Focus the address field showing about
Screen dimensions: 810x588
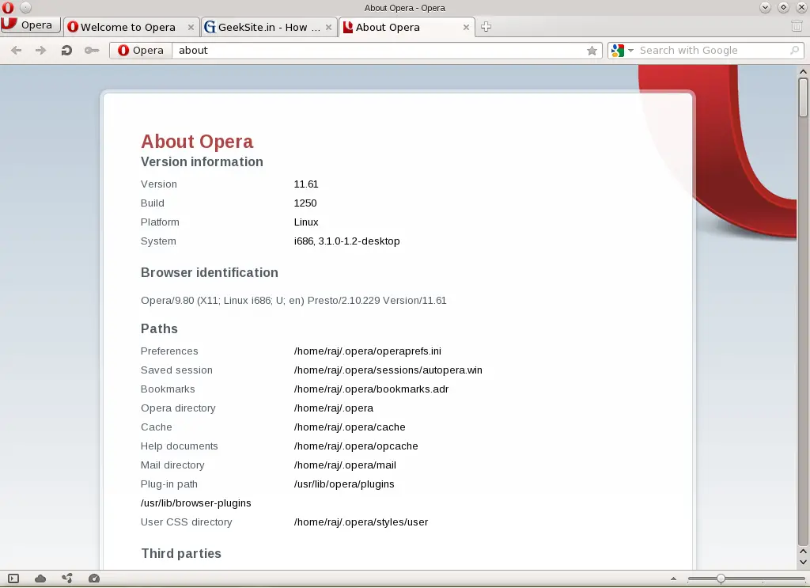pyautogui.click(x=379, y=50)
